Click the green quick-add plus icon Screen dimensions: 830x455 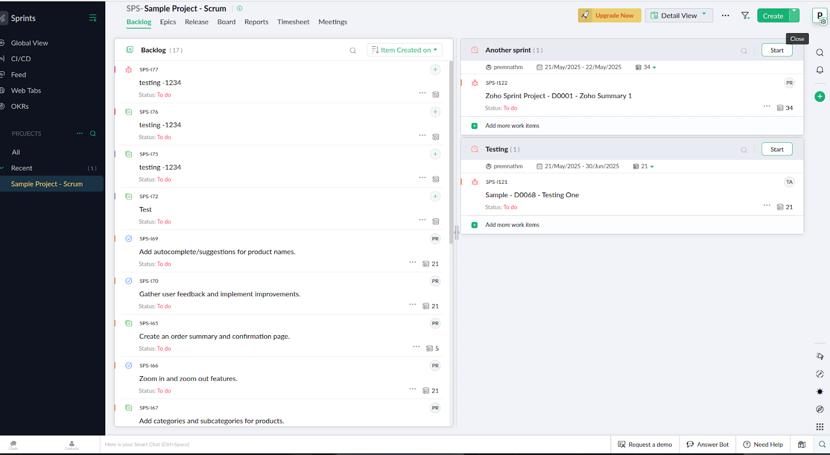(820, 96)
